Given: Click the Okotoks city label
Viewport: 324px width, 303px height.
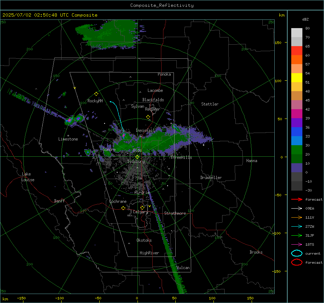Looking at the screenshot, I should (x=144, y=240).
